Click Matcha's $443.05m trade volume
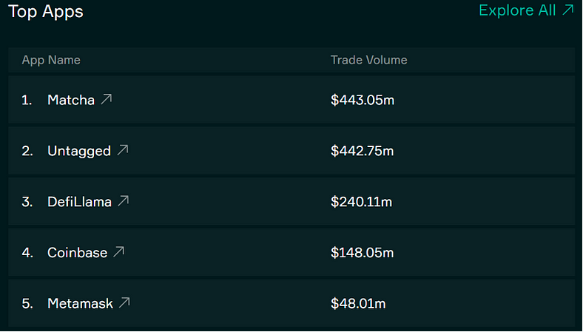This screenshot has width=583, height=332. (x=362, y=100)
